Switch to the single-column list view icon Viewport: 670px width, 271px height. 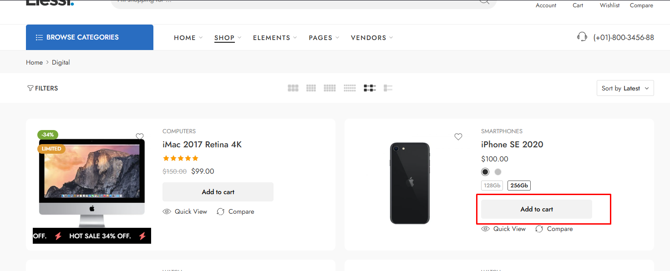tap(388, 88)
